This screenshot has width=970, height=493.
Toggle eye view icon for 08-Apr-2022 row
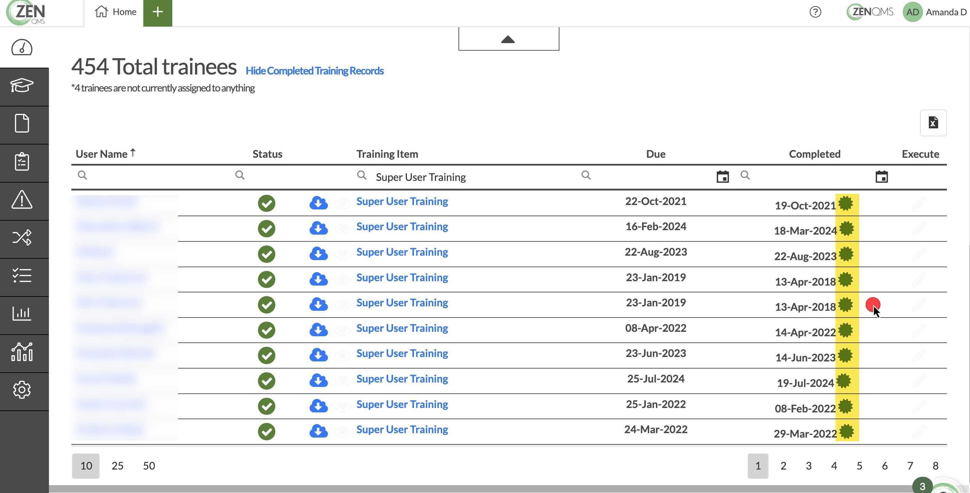(x=343, y=330)
